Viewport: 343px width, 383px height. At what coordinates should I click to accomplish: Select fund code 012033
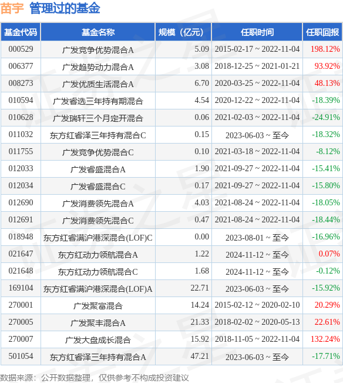(x=21, y=169)
